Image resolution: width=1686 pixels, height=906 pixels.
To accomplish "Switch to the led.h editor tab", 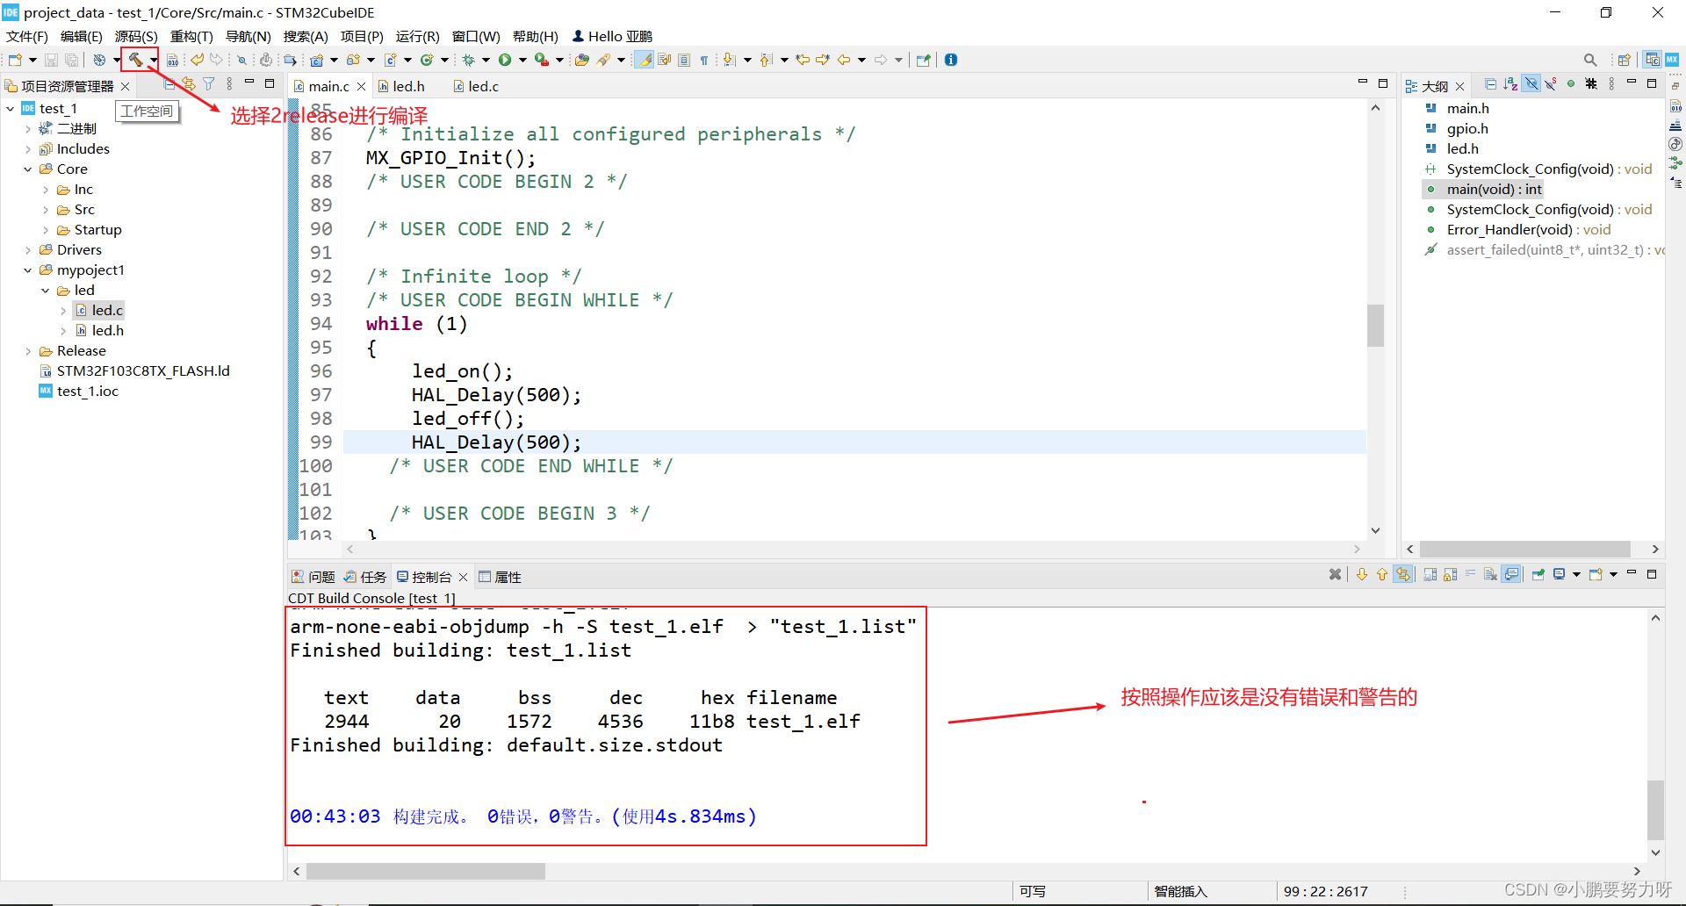I will click(401, 86).
